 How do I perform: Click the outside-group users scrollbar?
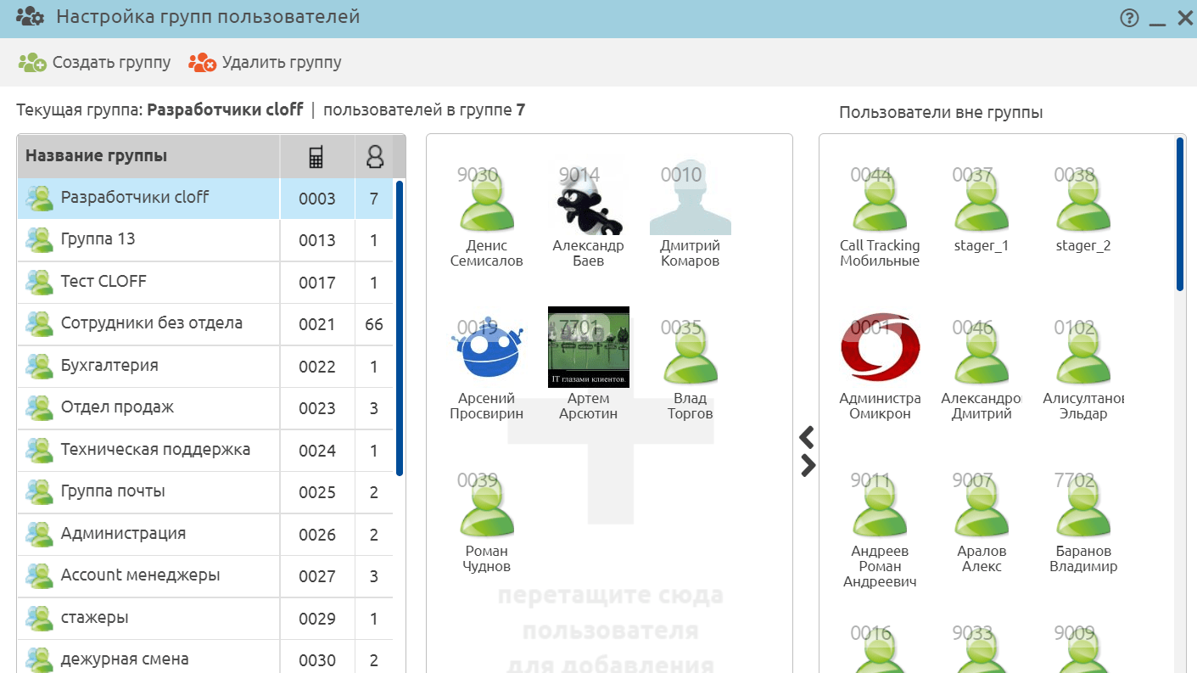(x=1179, y=215)
